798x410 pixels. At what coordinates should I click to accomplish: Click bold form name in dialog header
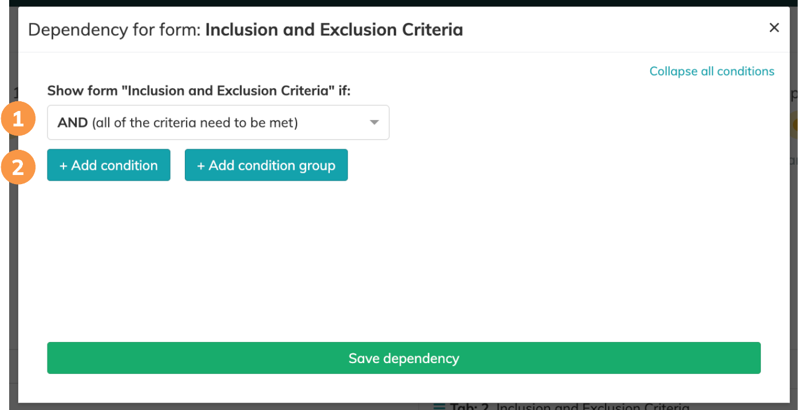point(334,30)
